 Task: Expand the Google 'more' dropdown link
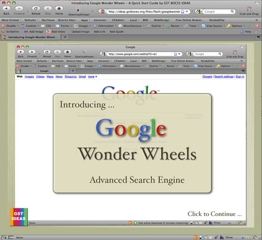[x=93, y=76]
